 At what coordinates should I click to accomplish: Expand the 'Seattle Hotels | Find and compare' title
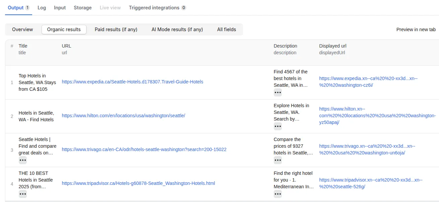(x=23, y=160)
